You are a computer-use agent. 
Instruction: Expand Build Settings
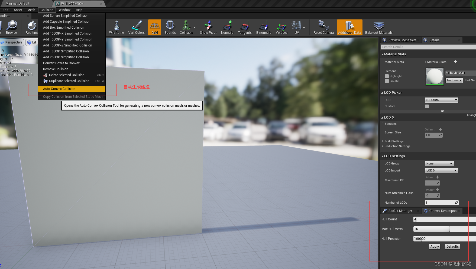382,141
